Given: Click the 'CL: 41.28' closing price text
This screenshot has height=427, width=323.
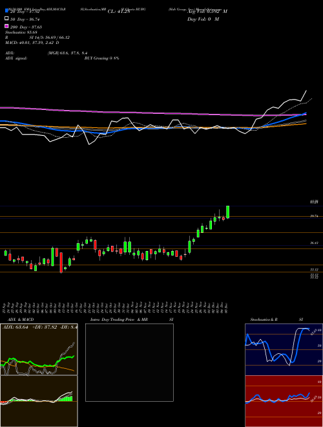Looking at the screenshot, I should point(119,12).
